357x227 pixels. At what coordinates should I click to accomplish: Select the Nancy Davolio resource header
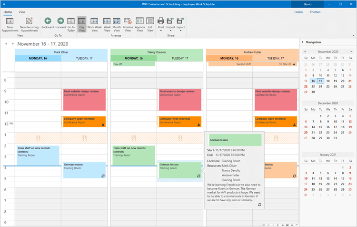click(157, 52)
